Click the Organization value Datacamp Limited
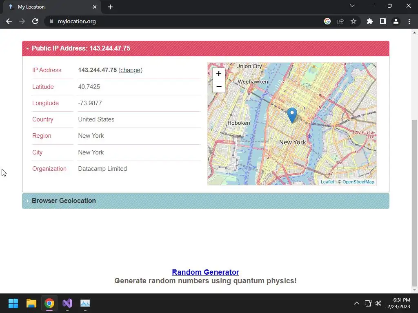This screenshot has width=418, height=313. (x=102, y=169)
